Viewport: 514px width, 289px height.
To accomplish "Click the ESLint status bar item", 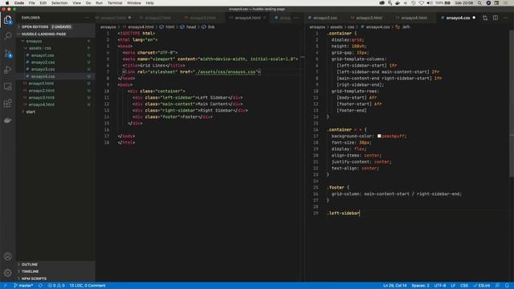I will coord(482,286).
